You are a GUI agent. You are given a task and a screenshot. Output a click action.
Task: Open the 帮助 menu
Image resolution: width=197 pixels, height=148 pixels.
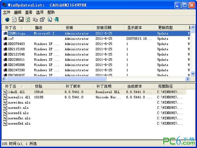click(x=51, y=12)
